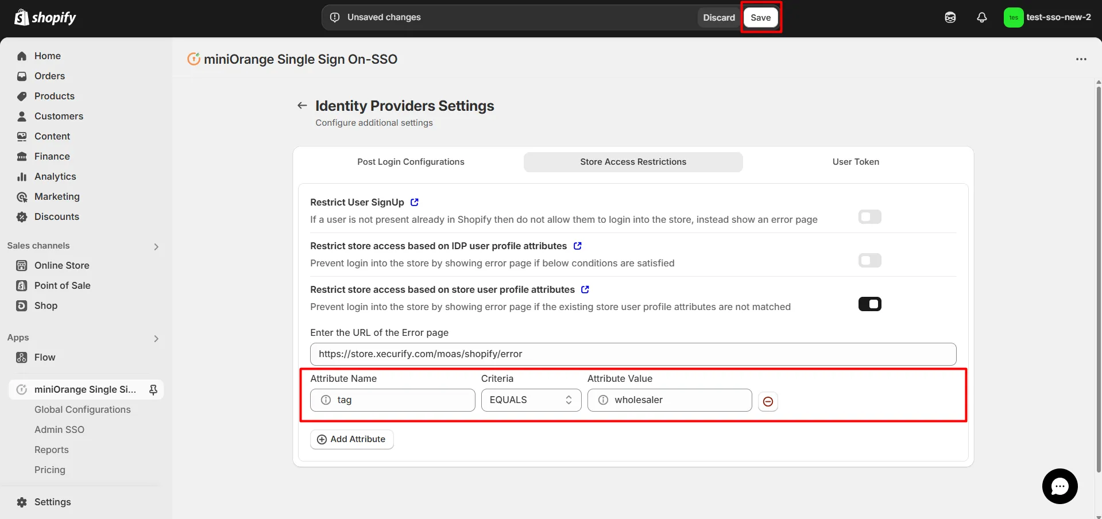This screenshot has width=1102, height=519.
Task: Open the Home icon in sidebar
Action: coord(22,56)
